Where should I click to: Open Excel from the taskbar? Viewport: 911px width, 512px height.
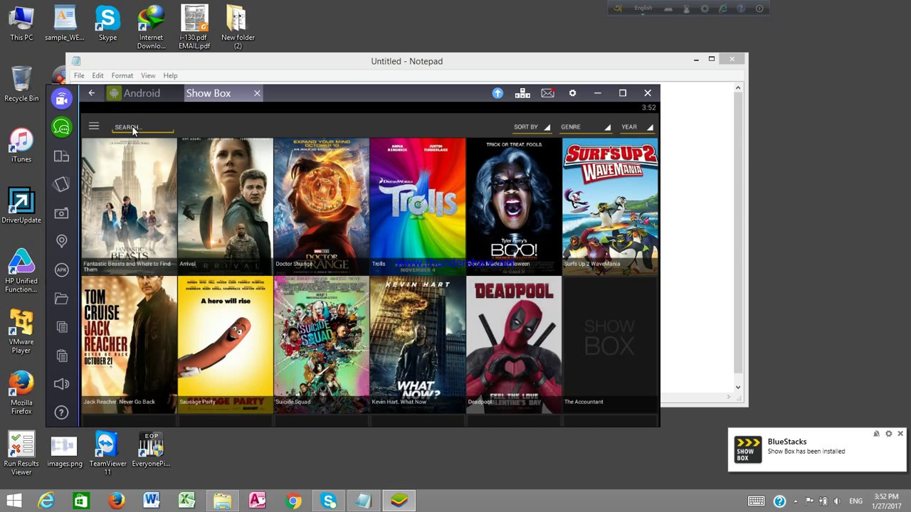pyautogui.click(x=186, y=501)
